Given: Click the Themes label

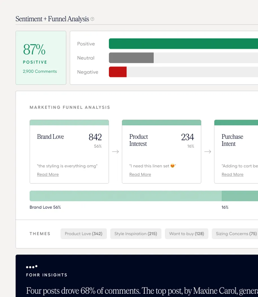Looking at the screenshot, I should tap(40, 234).
